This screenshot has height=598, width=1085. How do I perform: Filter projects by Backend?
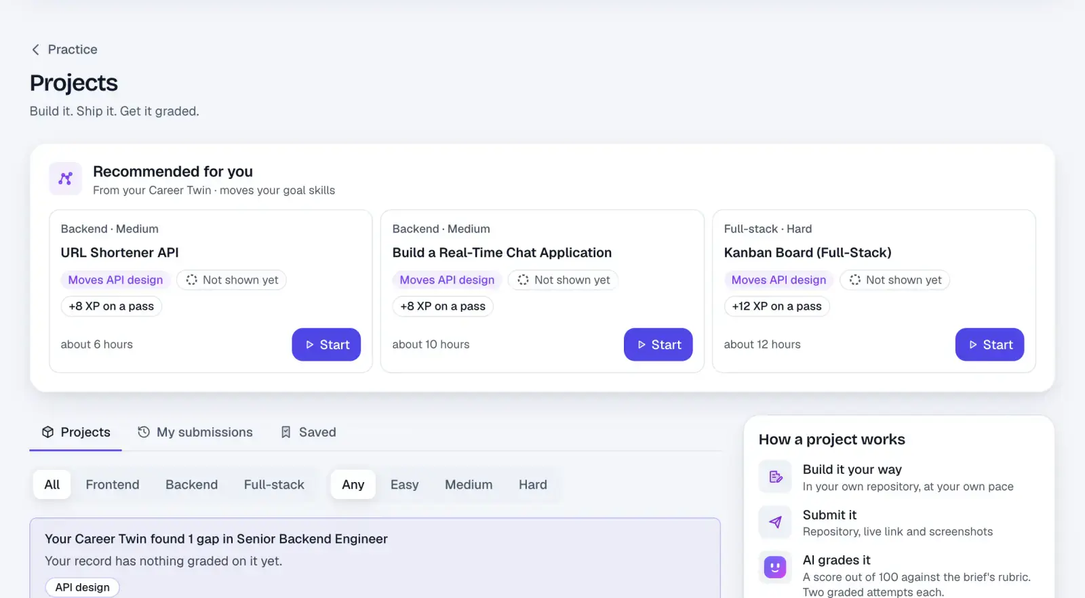(x=192, y=485)
